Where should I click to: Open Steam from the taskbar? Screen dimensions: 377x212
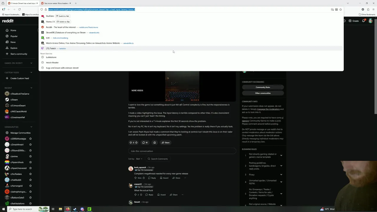coord(75,209)
